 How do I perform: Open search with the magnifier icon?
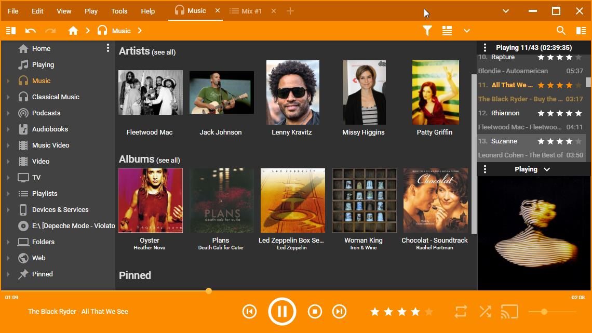pos(561,31)
